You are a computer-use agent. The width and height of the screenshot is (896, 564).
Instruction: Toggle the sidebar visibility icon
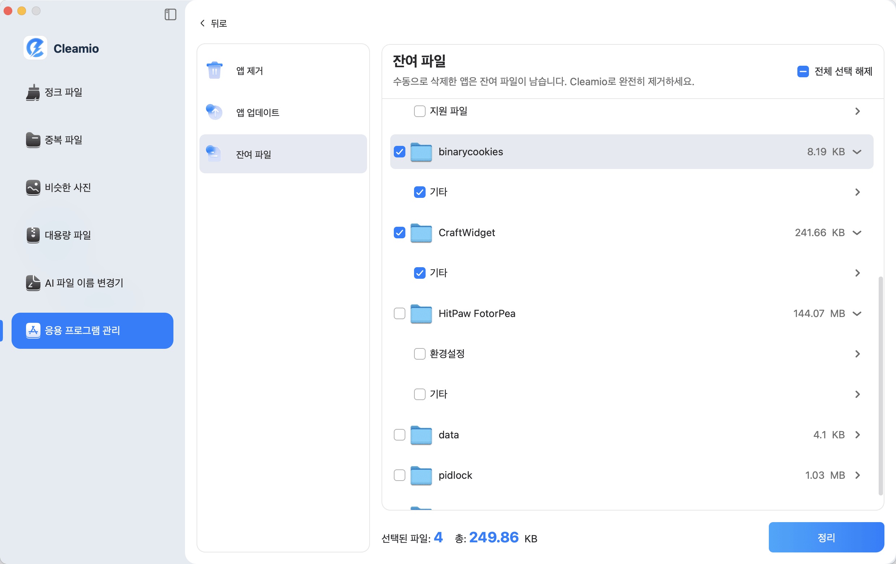[x=171, y=14]
